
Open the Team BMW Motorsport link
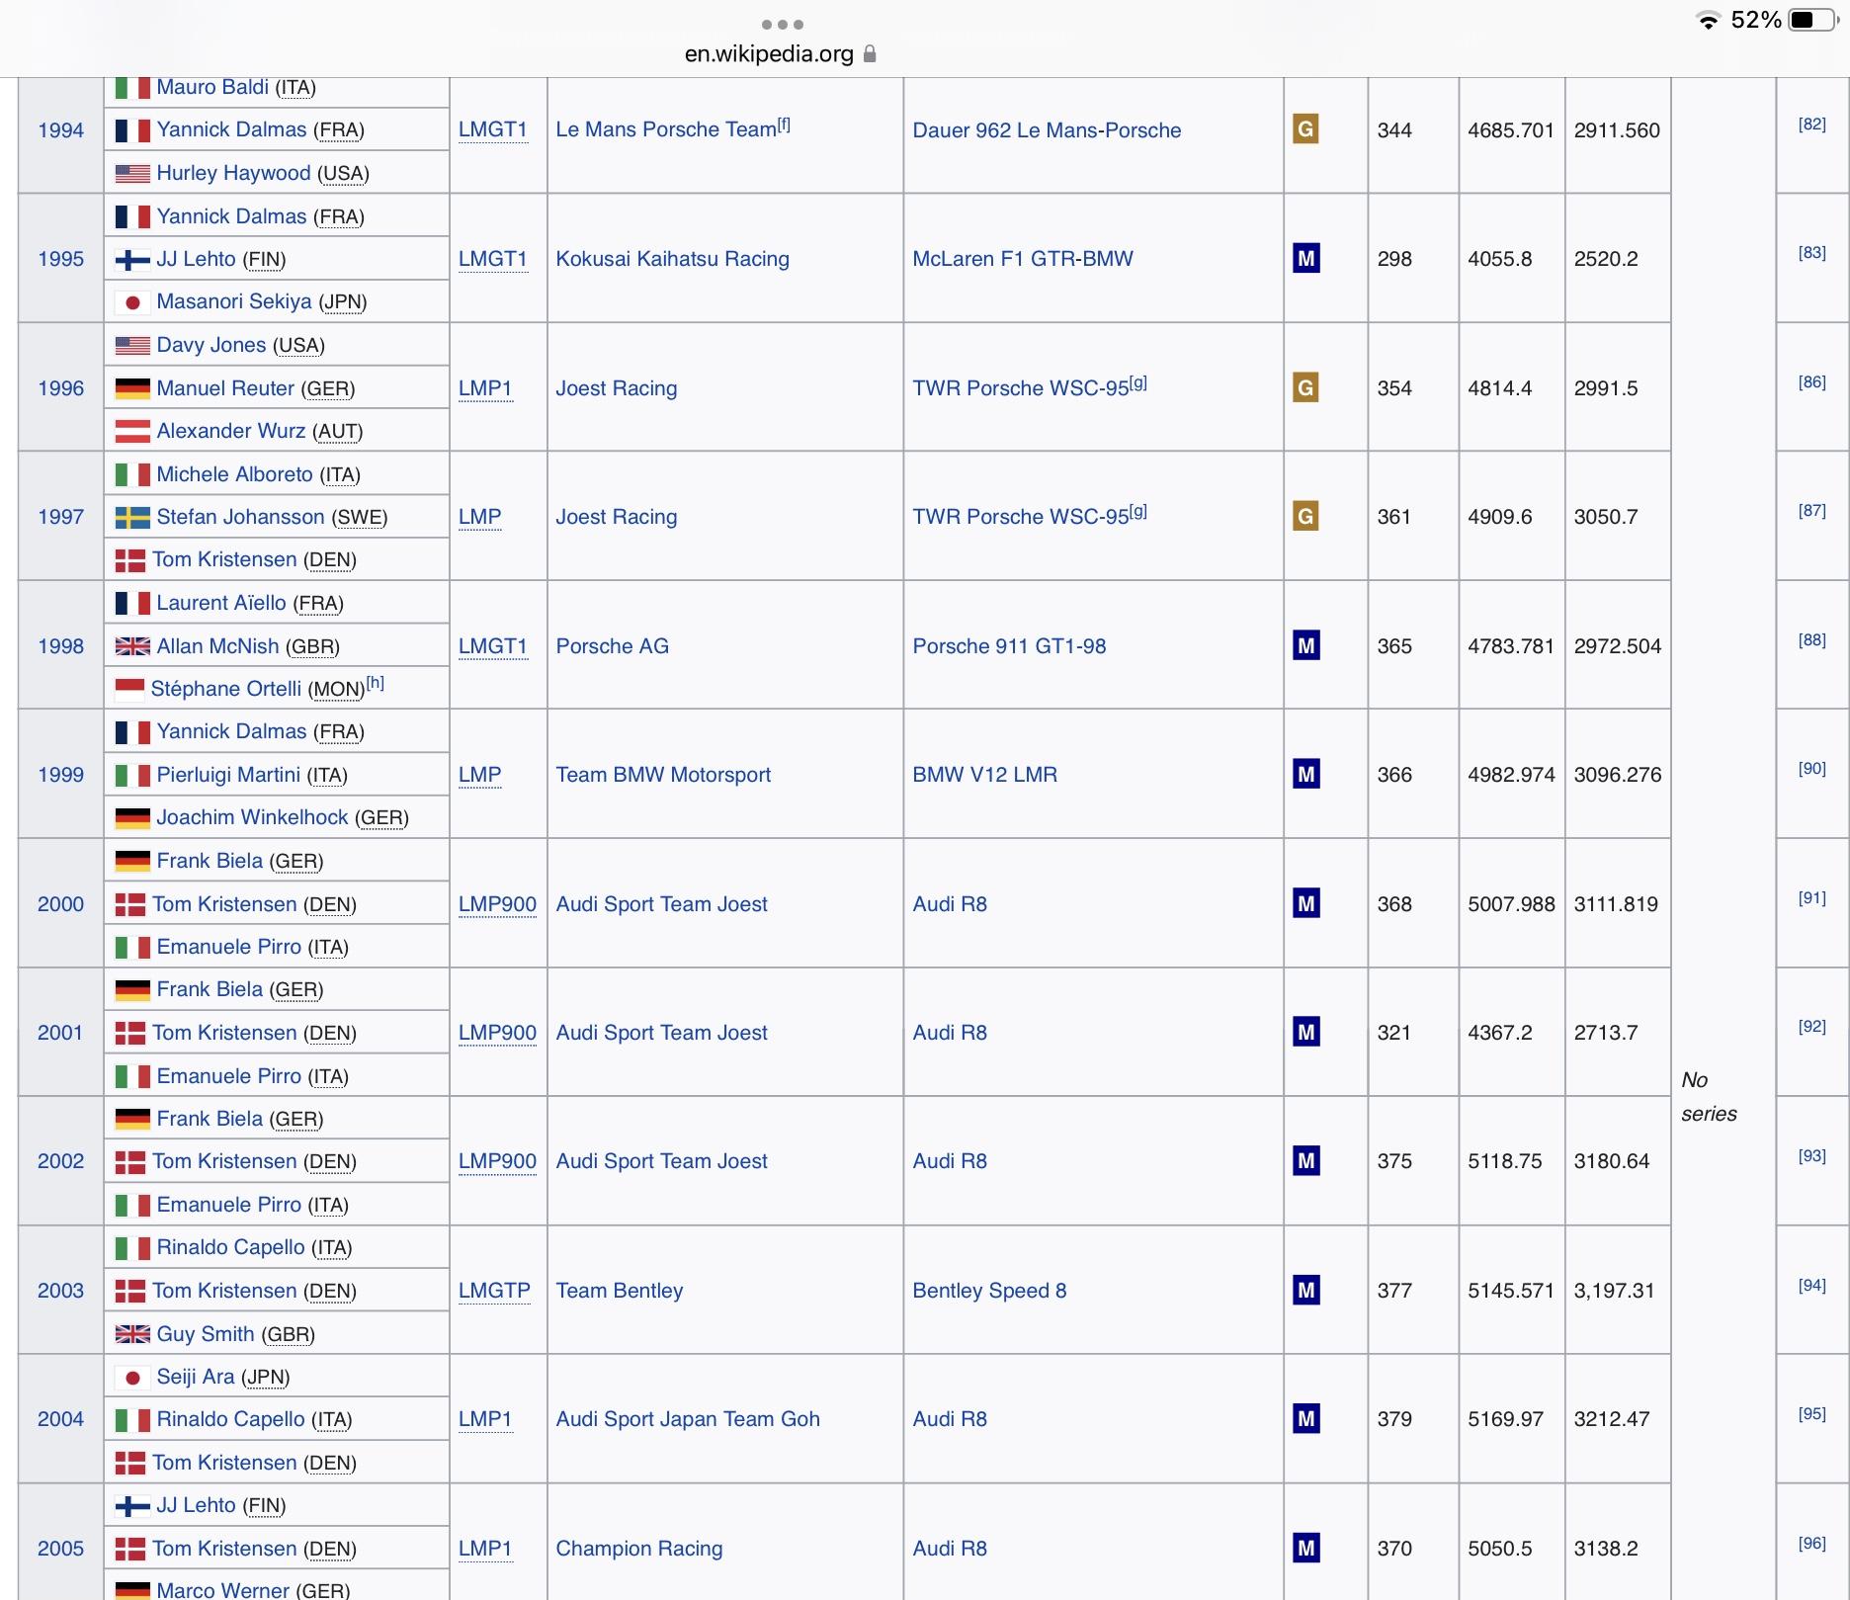coord(663,775)
